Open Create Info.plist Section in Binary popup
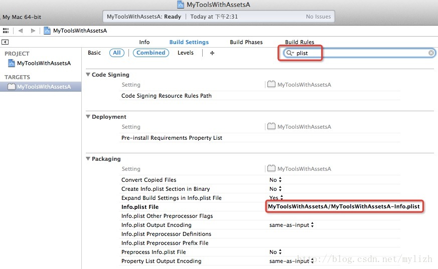Viewport: 438px width, 269px height. tap(276, 189)
